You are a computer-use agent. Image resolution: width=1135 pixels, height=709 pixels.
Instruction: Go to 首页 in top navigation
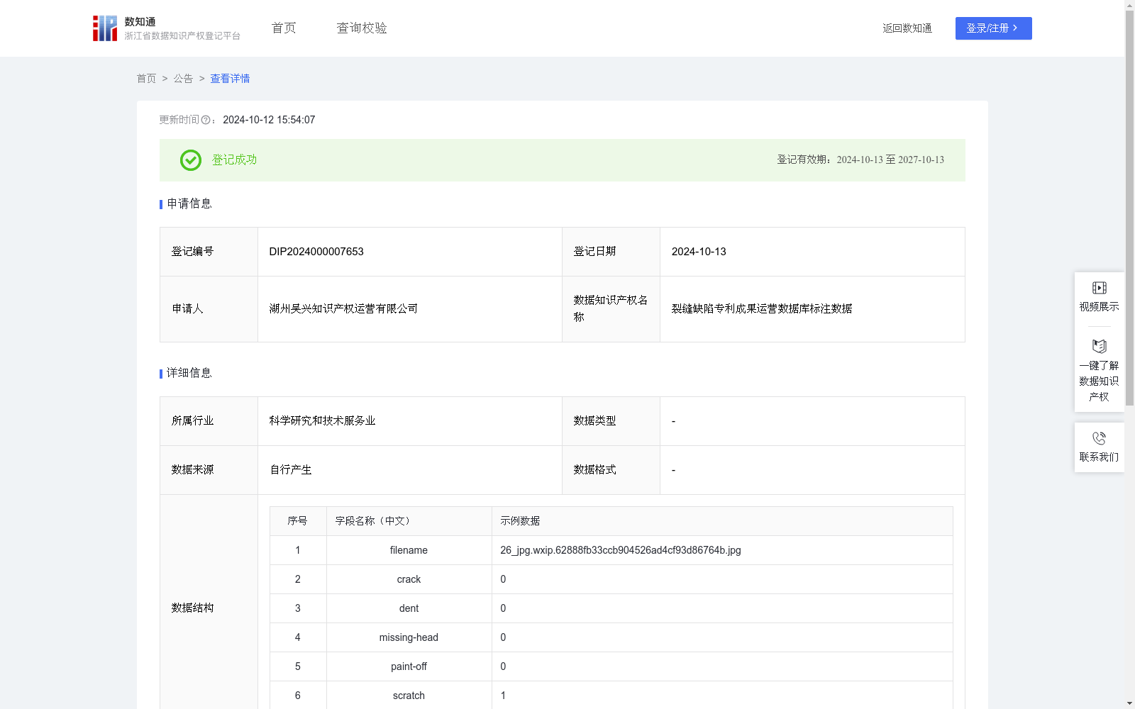pos(284,28)
